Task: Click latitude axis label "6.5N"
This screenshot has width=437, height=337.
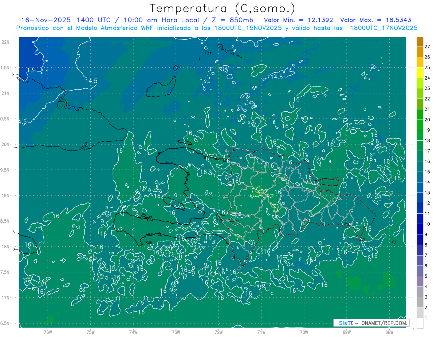Action: click(x=5, y=324)
